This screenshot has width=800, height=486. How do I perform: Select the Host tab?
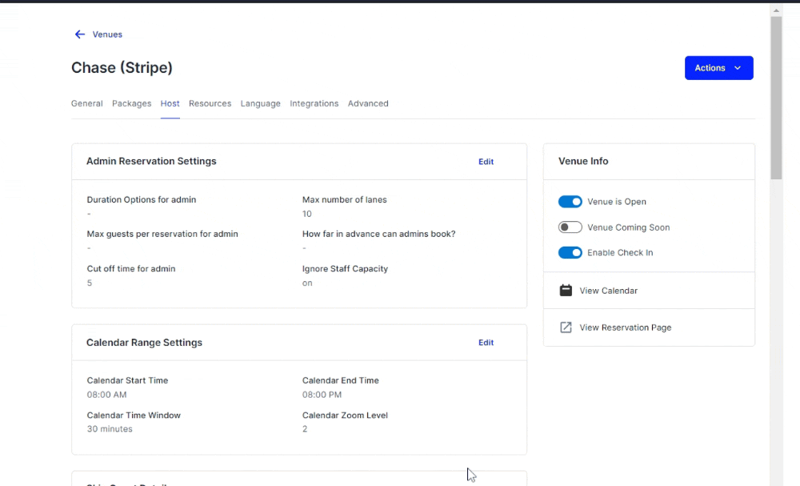(170, 103)
